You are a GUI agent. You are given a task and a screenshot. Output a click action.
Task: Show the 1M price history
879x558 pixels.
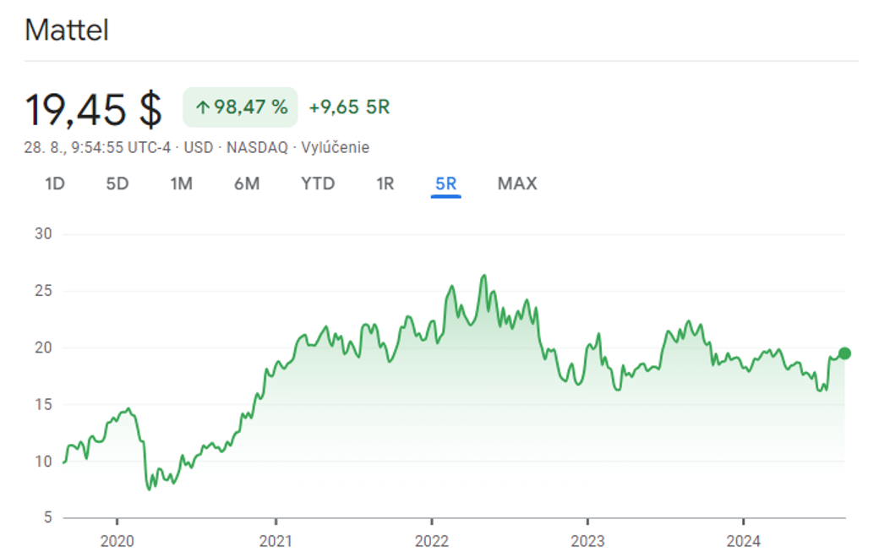coord(181,183)
